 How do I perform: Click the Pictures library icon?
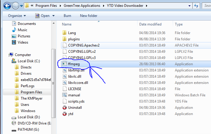pos(14,36)
